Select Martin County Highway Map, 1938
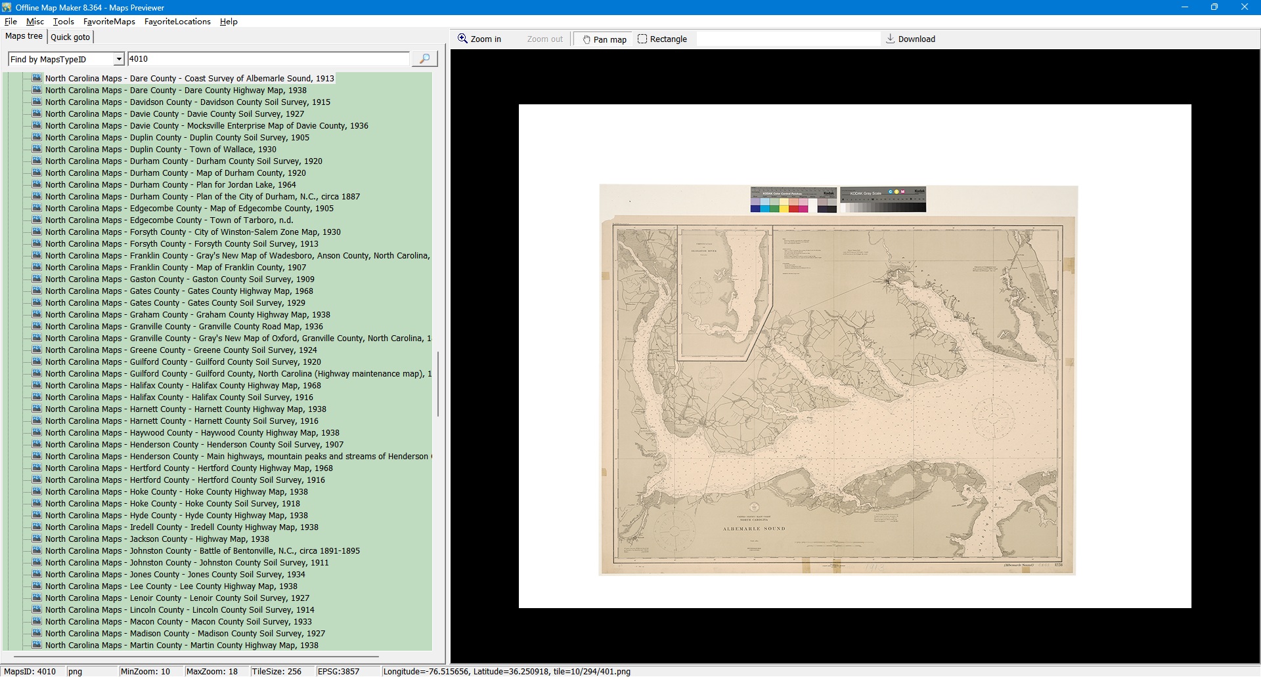Screen dimensions: 1261x677 (x=181, y=646)
